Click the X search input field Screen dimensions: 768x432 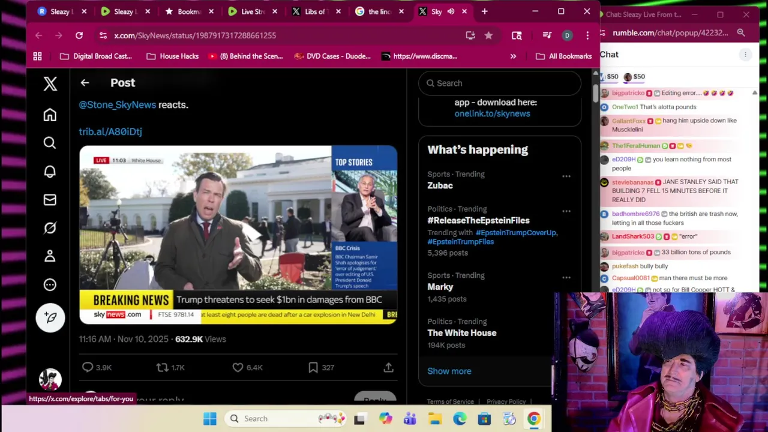[x=500, y=83]
